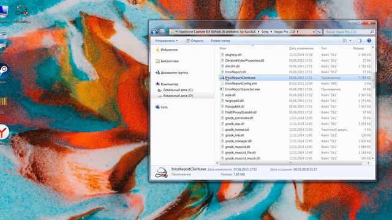Click the forward navigation arrow button
Viewport: 392px width, 220px height.
coord(162,32)
